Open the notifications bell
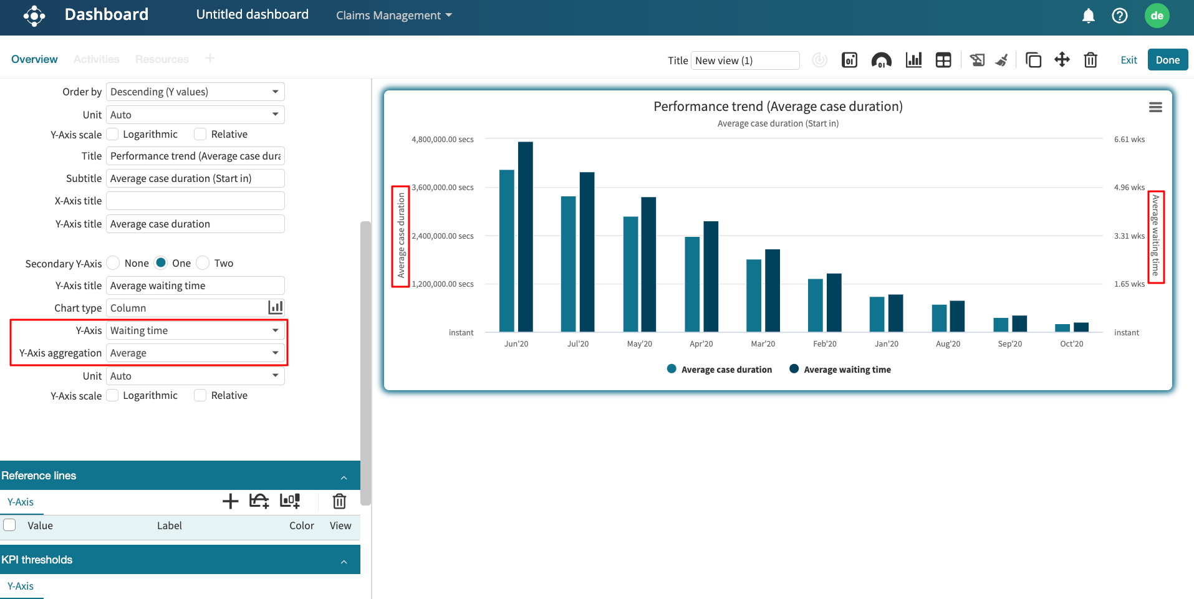This screenshot has height=599, width=1194. pos(1088,16)
